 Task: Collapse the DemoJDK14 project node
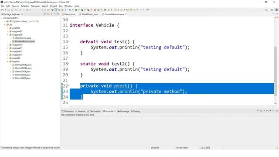pos(2,18)
